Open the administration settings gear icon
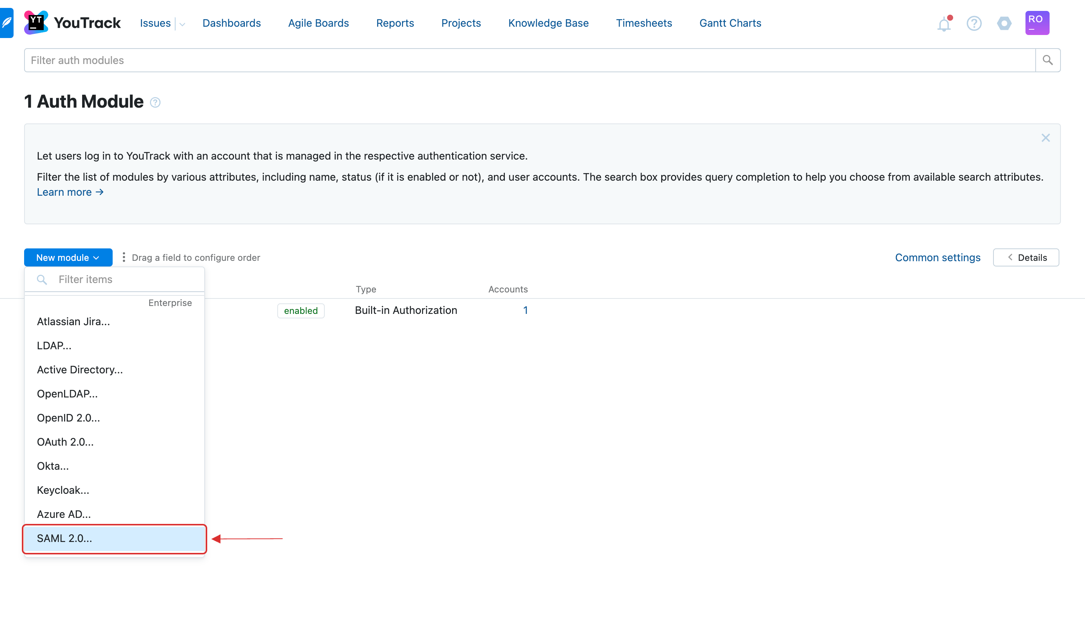This screenshot has width=1085, height=618. (x=1004, y=23)
